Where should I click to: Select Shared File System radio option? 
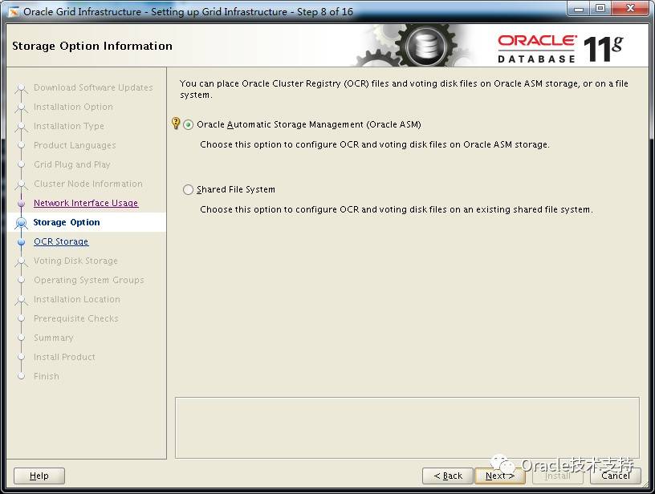188,190
